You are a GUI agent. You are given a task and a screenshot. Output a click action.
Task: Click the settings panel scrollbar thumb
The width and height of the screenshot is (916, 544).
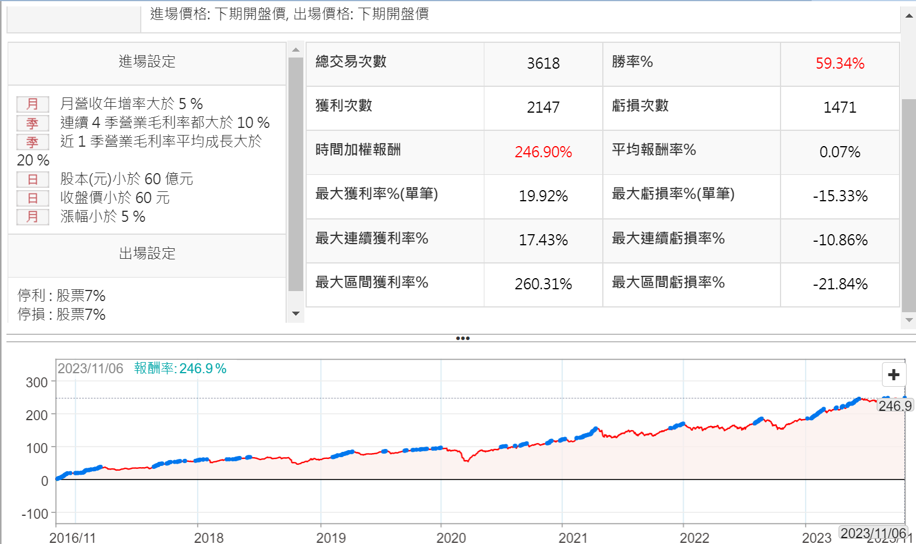point(296,173)
